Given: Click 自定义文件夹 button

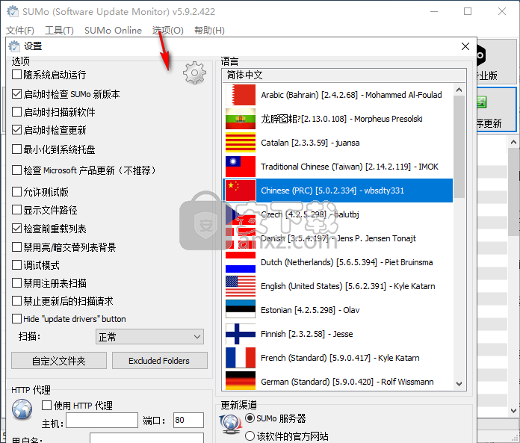Looking at the screenshot, I should (59, 360).
